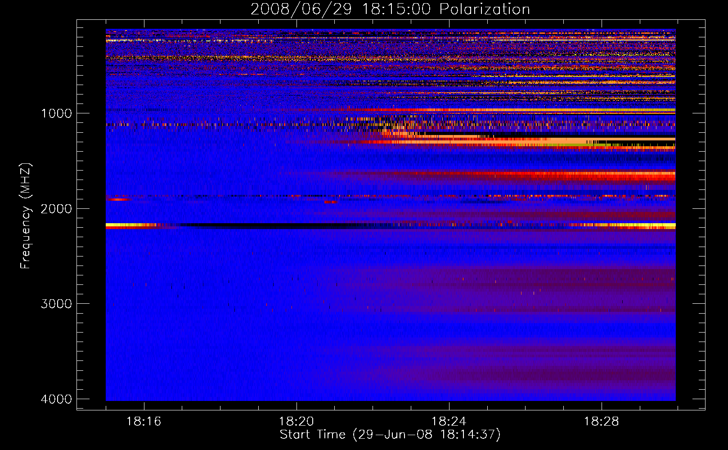Viewport: 728px width, 450px height.
Task: Click the 2000 frequency tick label
Action: click(56, 209)
